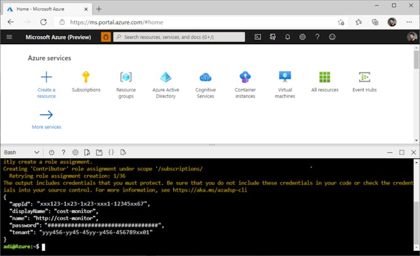Open Azure Active Directory service
Image resolution: width=420 pixels, height=256 pixels.
[x=166, y=85]
